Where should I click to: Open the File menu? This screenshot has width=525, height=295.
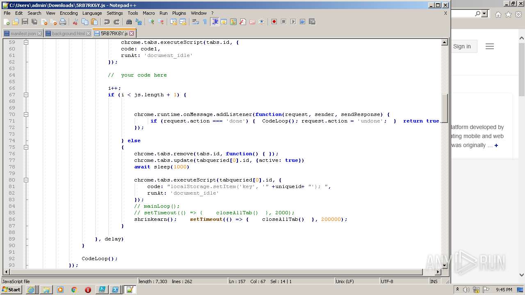tap(7, 13)
